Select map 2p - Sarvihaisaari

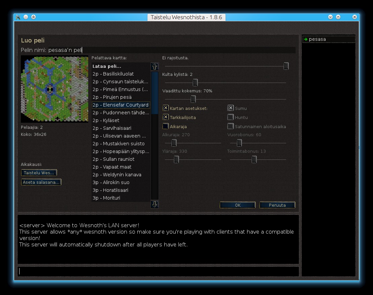click(121, 128)
